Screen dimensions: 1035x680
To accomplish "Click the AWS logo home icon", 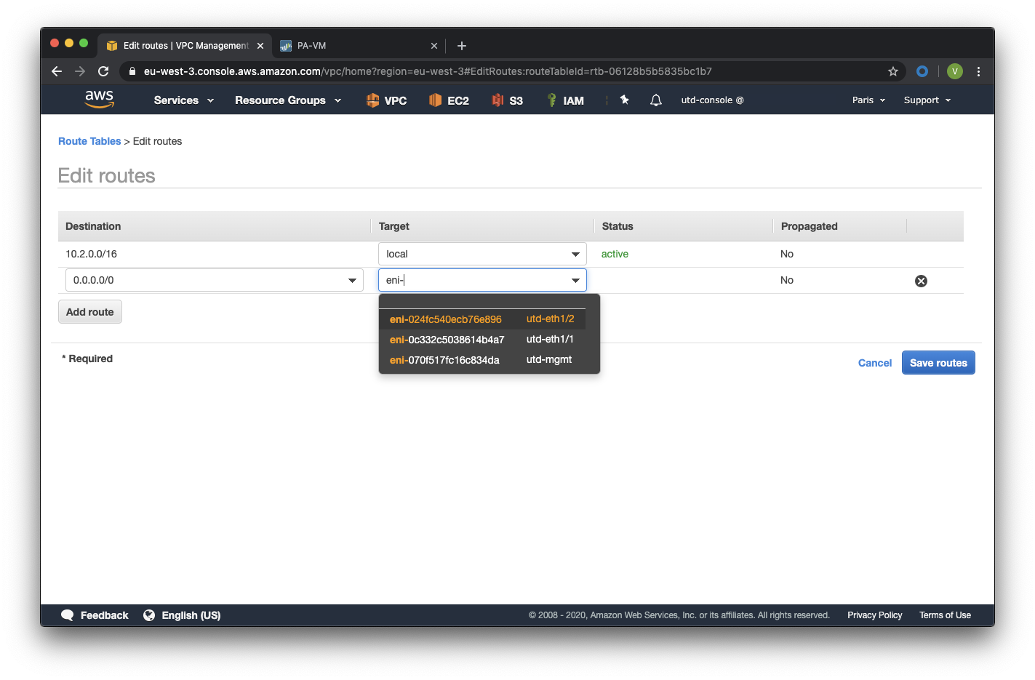I will [x=99, y=99].
